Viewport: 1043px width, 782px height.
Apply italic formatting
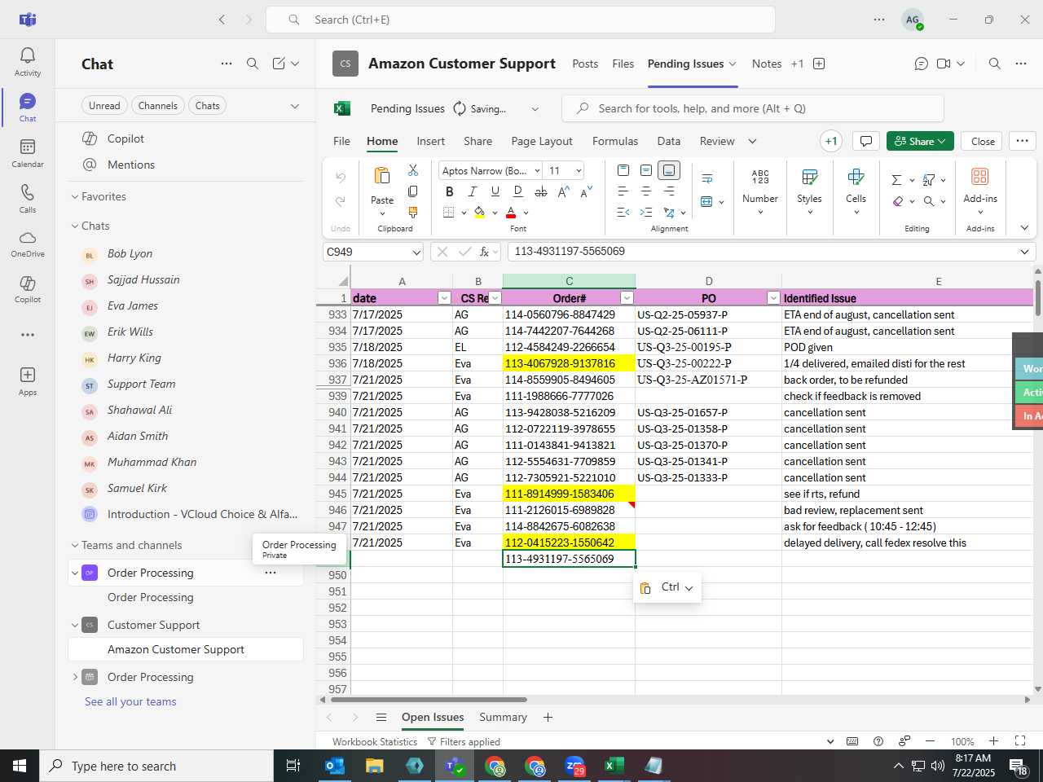tap(472, 191)
